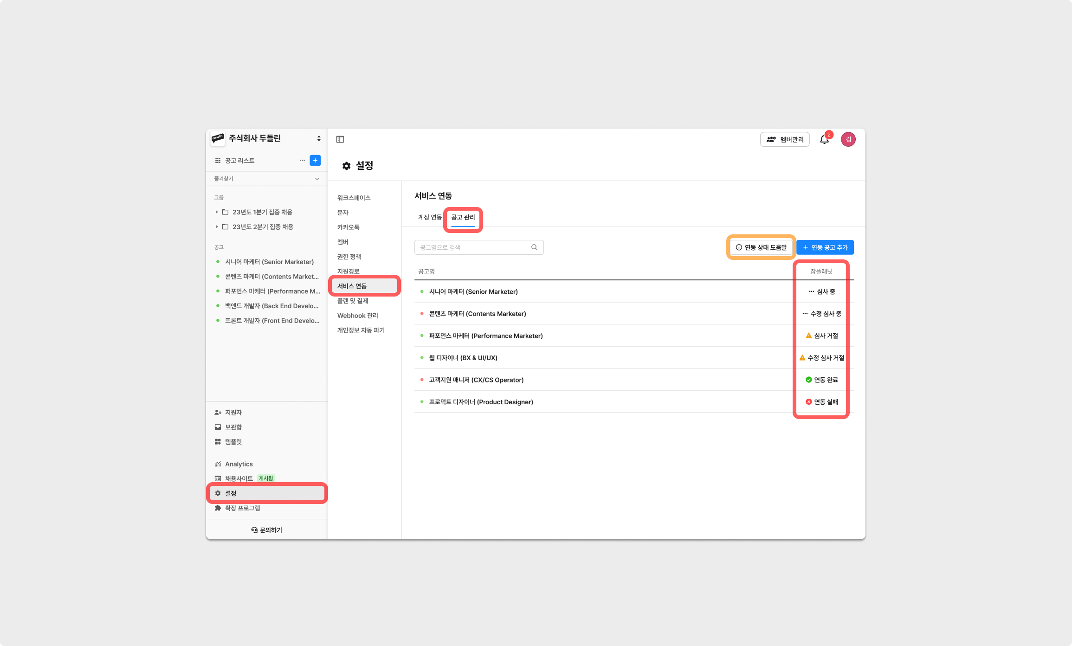Click the blue plus icon beside 공고 리스트
1072x646 pixels.
point(315,160)
